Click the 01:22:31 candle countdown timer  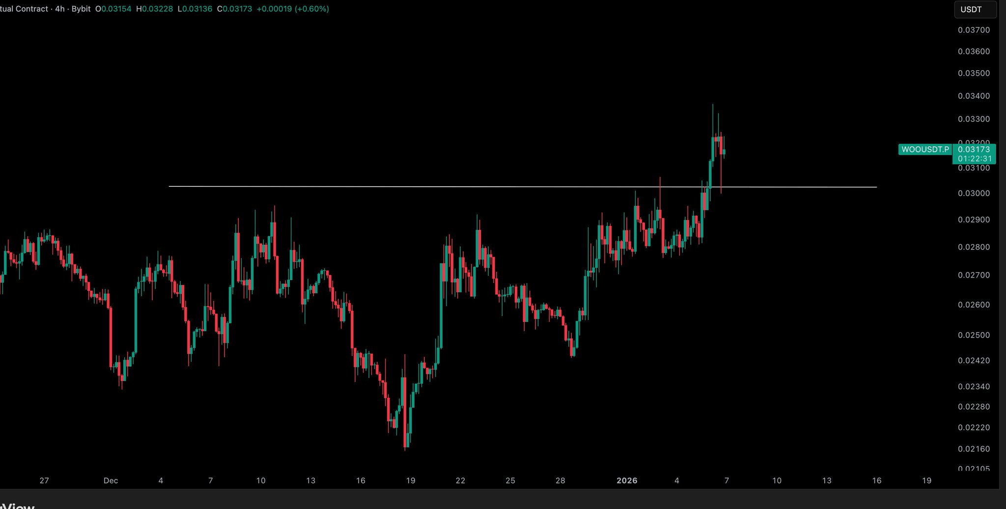[x=975, y=159]
